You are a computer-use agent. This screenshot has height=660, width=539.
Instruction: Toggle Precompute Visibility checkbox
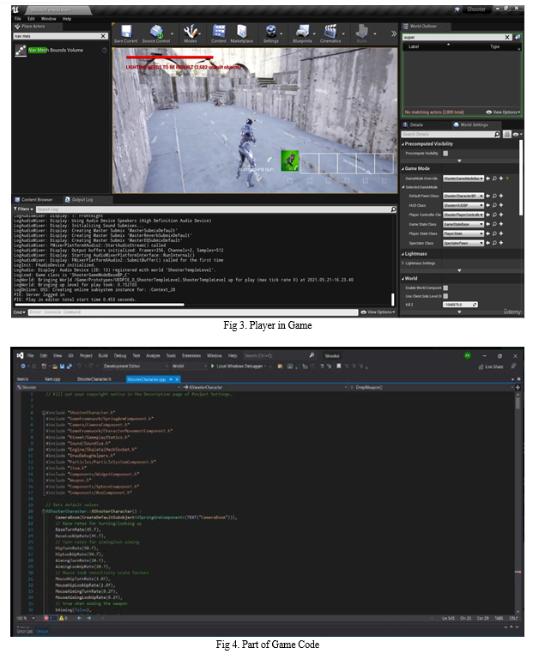tap(445, 154)
